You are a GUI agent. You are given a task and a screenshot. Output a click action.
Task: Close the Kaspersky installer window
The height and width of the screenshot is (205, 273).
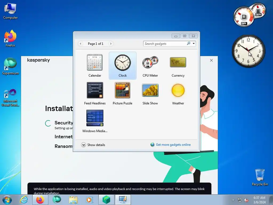coord(211,60)
